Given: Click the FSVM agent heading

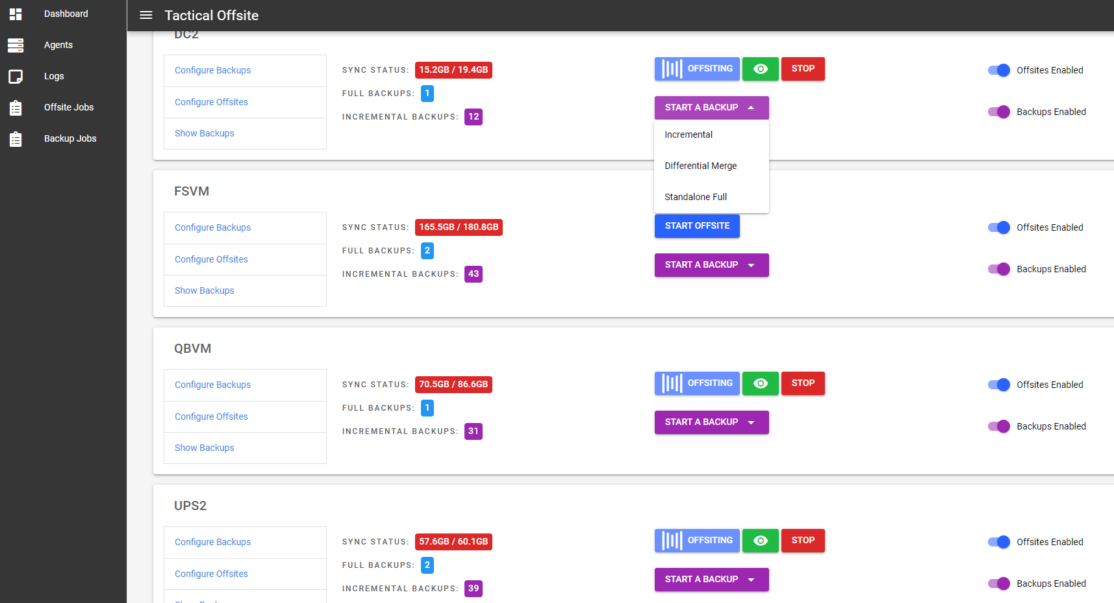Looking at the screenshot, I should tap(192, 191).
